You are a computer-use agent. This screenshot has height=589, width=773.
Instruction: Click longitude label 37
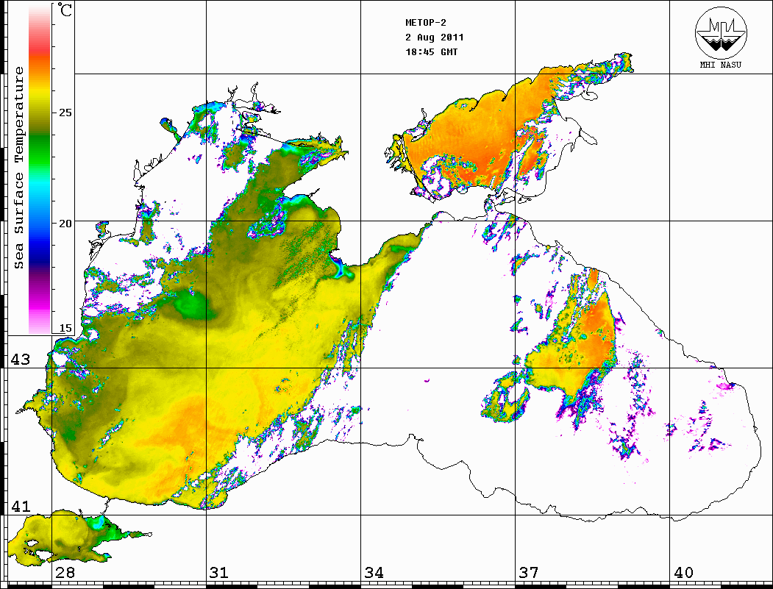[529, 573]
